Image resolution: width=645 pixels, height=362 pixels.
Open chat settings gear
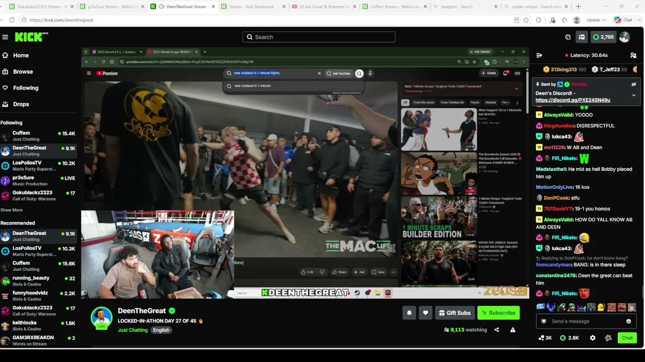point(593,338)
